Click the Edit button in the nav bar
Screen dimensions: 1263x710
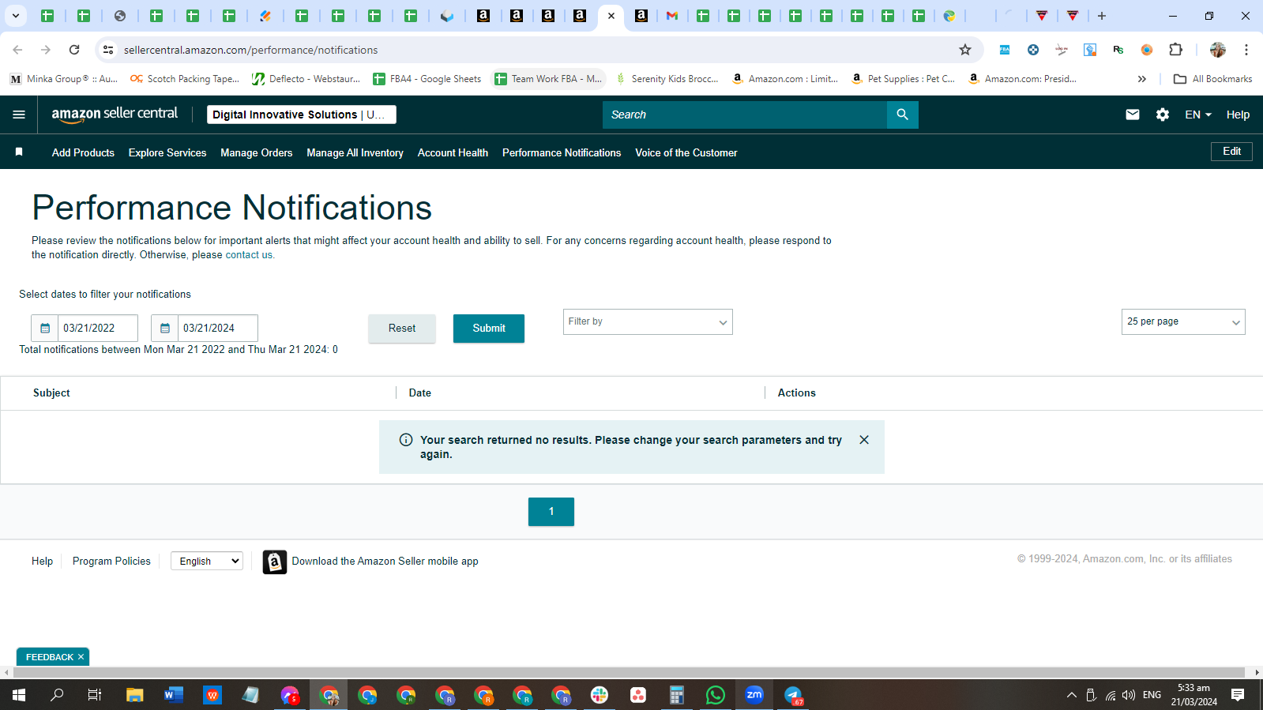1231,152
